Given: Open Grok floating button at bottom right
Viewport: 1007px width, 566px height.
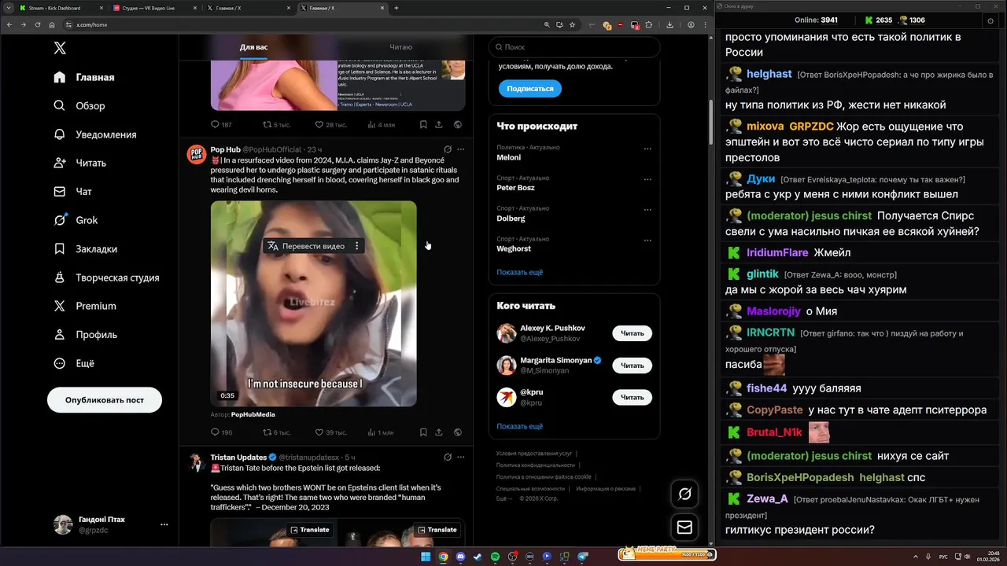Looking at the screenshot, I should pyautogui.click(x=684, y=494).
